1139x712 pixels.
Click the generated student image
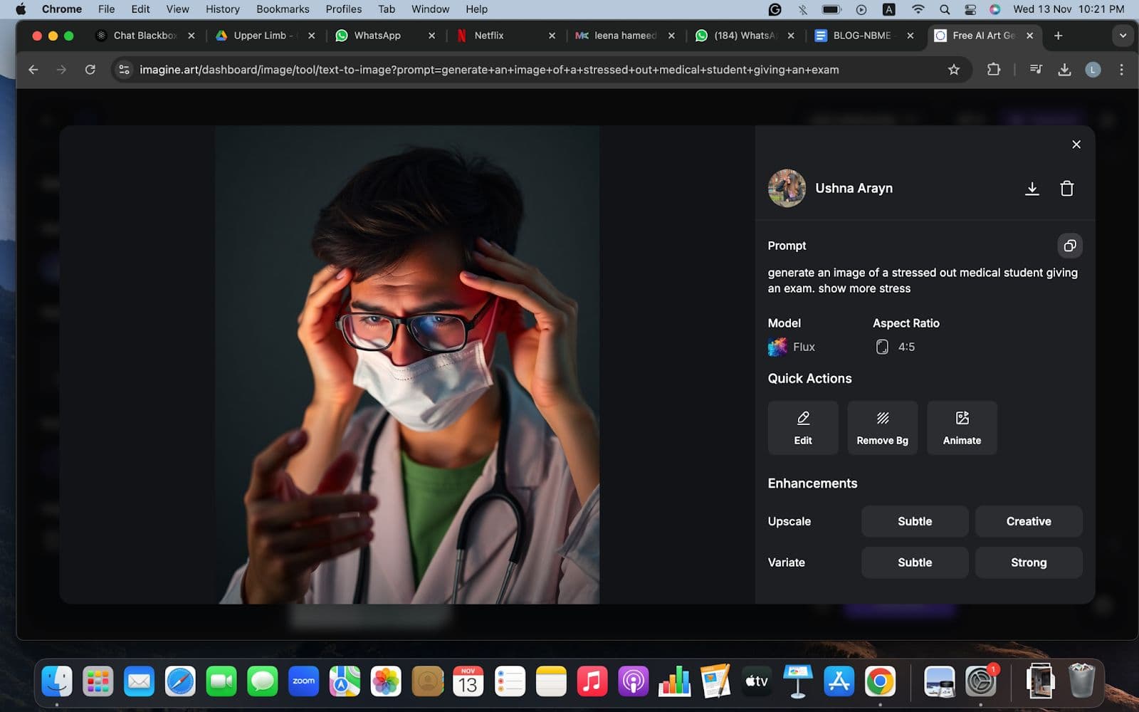click(x=407, y=365)
